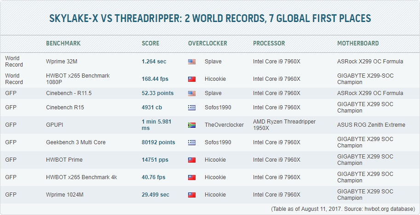
Task: Open Hicookie in the x265 4k row
Action: click(215, 177)
